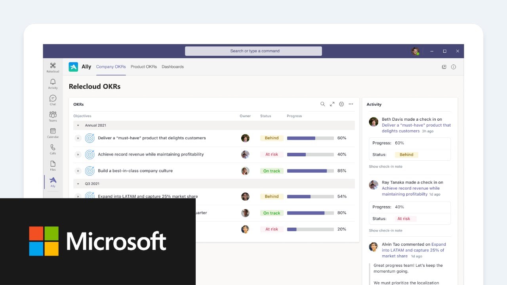This screenshot has height=285, width=507.
Task: Click target icon for Build best-in-class culture
Action: 90,171
